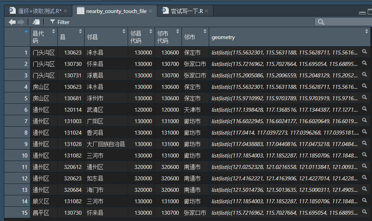Go forward with the right arrow icon
This screenshot has height=221, width=372.
(21, 22)
